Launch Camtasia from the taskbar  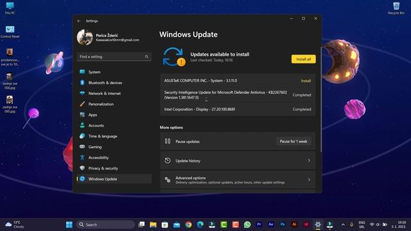point(224,225)
